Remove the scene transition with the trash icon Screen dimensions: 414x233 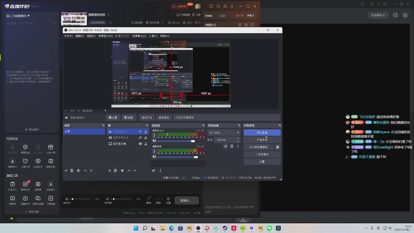coord(232,147)
